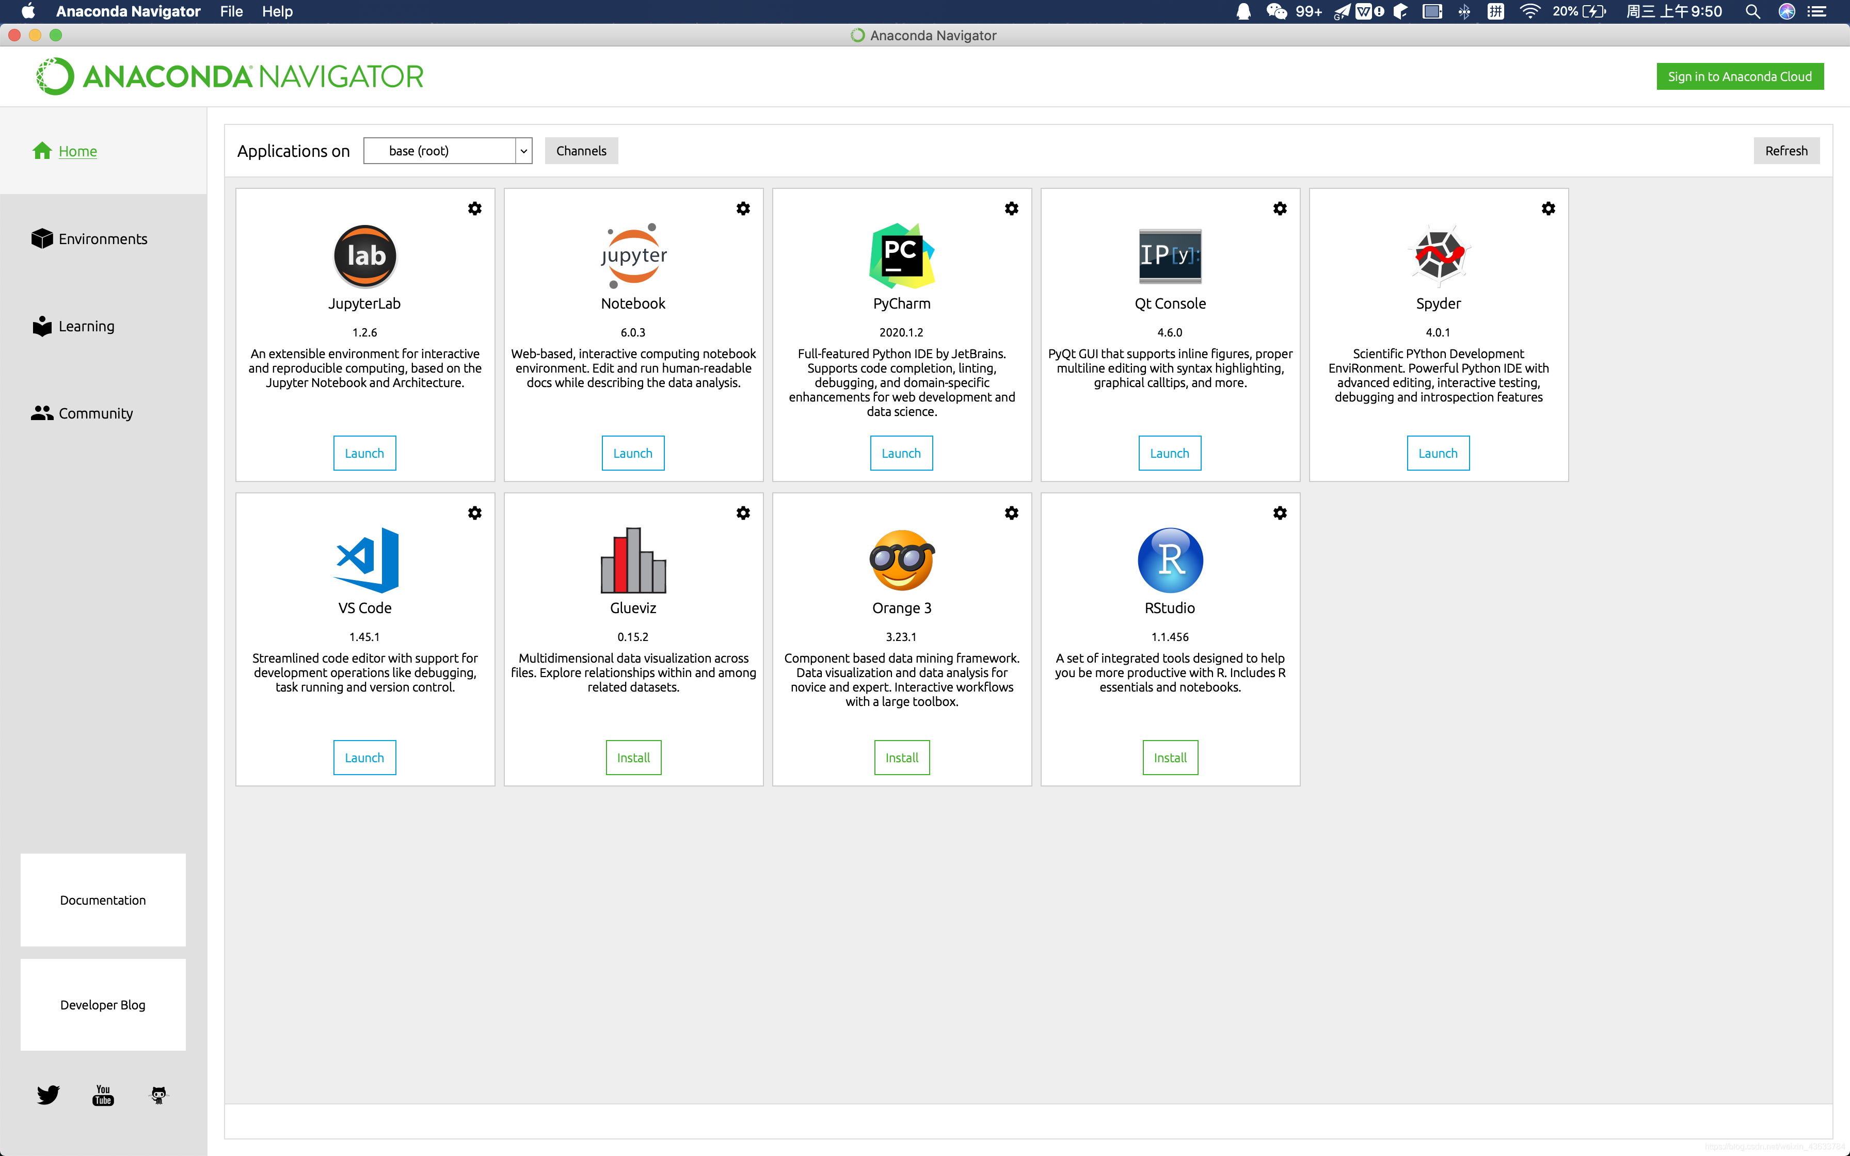Open the Developer Blog link box
The height and width of the screenshot is (1156, 1850).
[103, 1005]
